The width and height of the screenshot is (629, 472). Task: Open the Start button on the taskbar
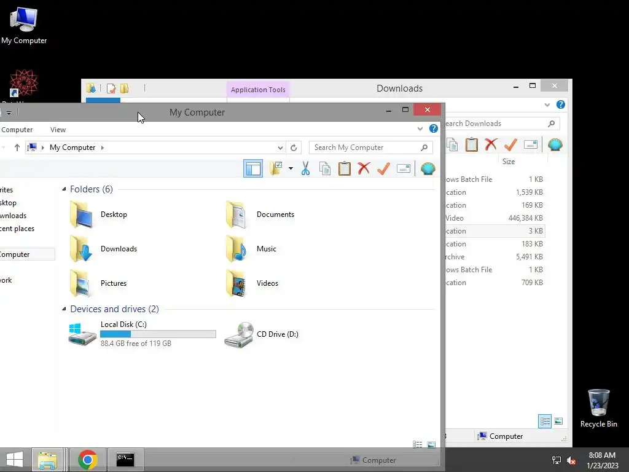click(15, 460)
